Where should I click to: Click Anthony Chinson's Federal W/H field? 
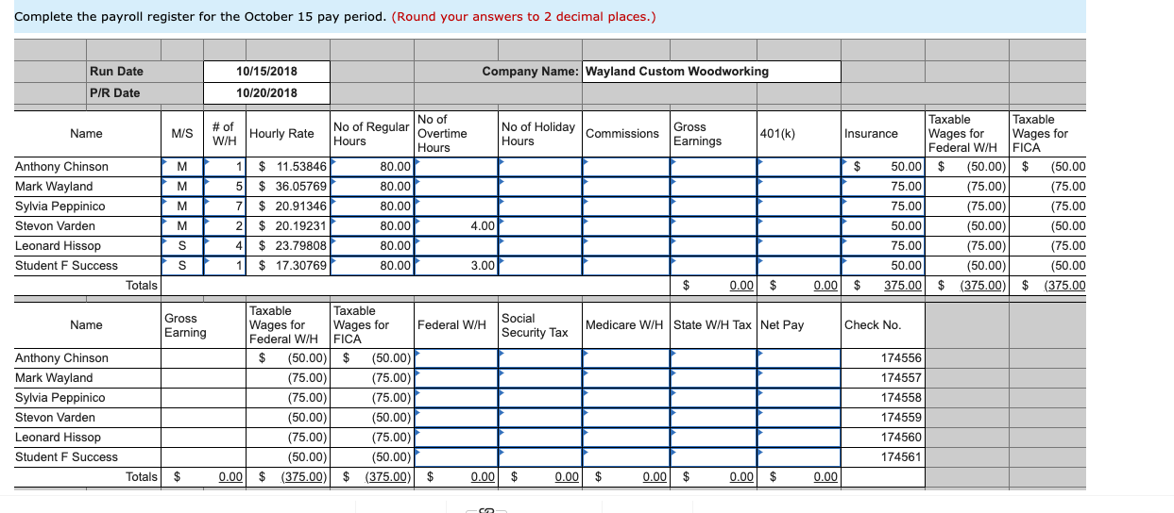[x=455, y=358]
